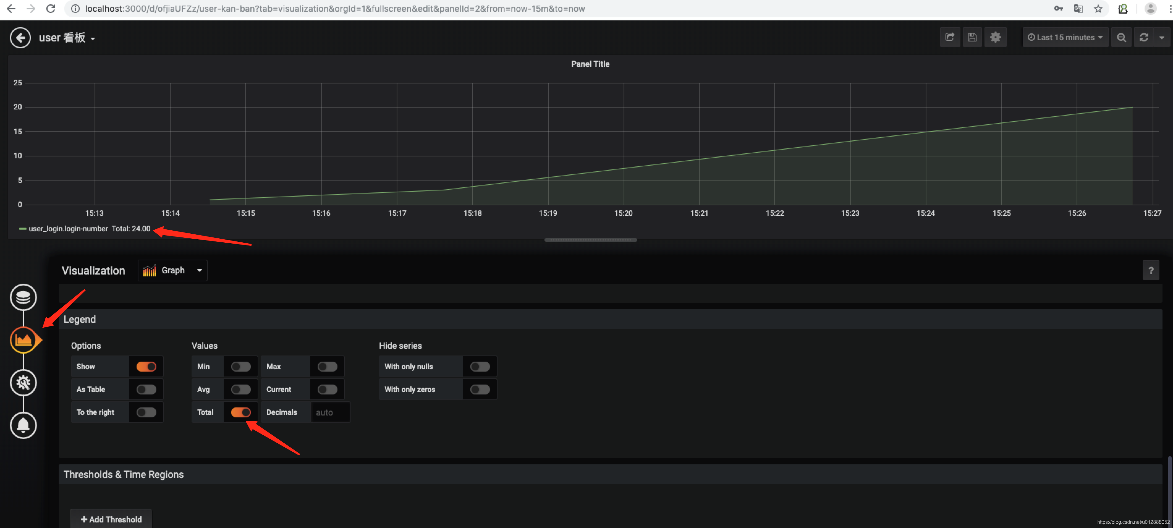Hide series With only nulls toggle
This screenshot has height=528, width=1173.
tap(480, 367)
